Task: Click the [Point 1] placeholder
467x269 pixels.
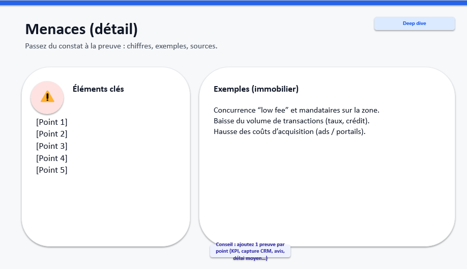Action: click(51, 122)
